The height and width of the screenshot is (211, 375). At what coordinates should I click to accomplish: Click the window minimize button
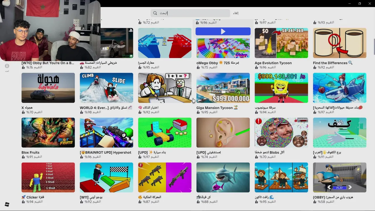[x=350, y=4]
